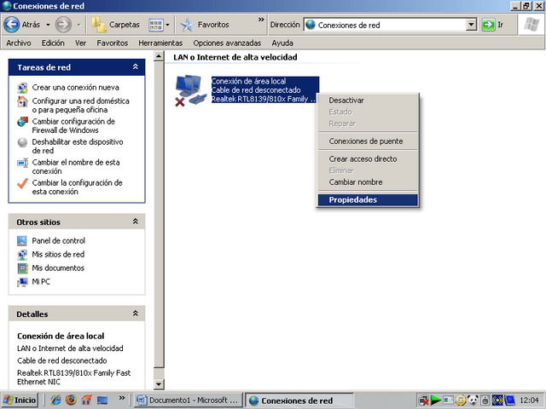This screenshot has width=546, height=409.
Task: Click the Panel de control icon
Action: (22, 240)
